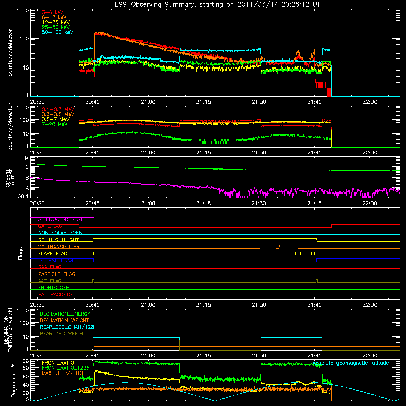Click the 0.3-0.8 MeV legend label

click(x=58, y=114)
